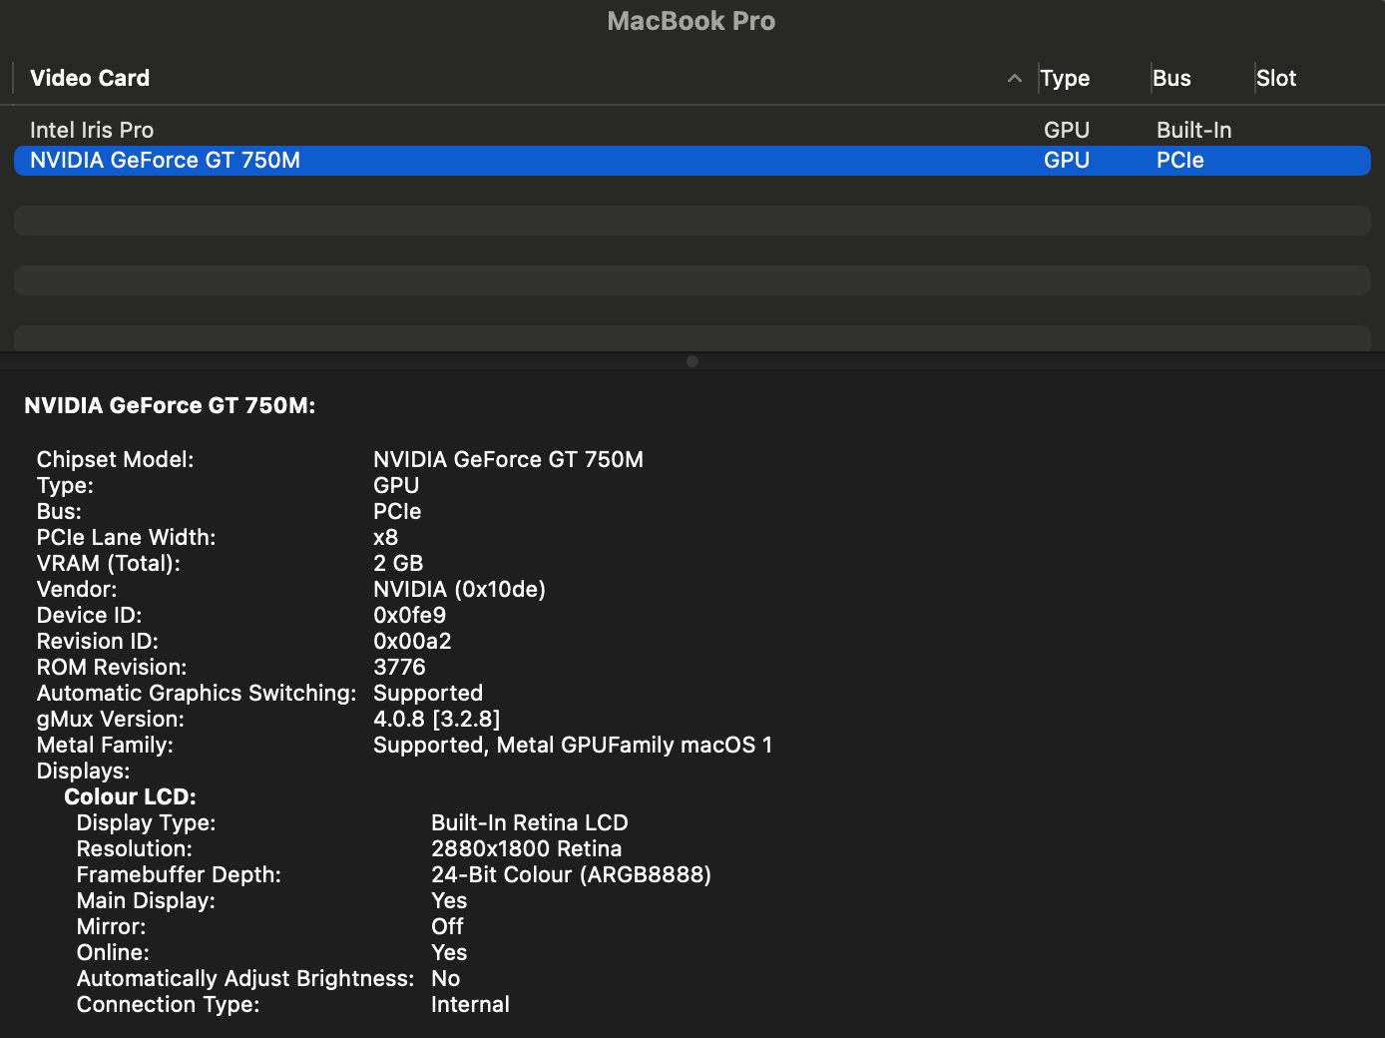Click PCIe in the highlighted NVIDIA row
The width and height of the screenshot is (1385, 1038).
click(1179, 161)
